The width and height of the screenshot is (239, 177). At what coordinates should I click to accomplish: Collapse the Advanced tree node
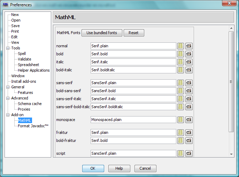[x=8, y=98]
